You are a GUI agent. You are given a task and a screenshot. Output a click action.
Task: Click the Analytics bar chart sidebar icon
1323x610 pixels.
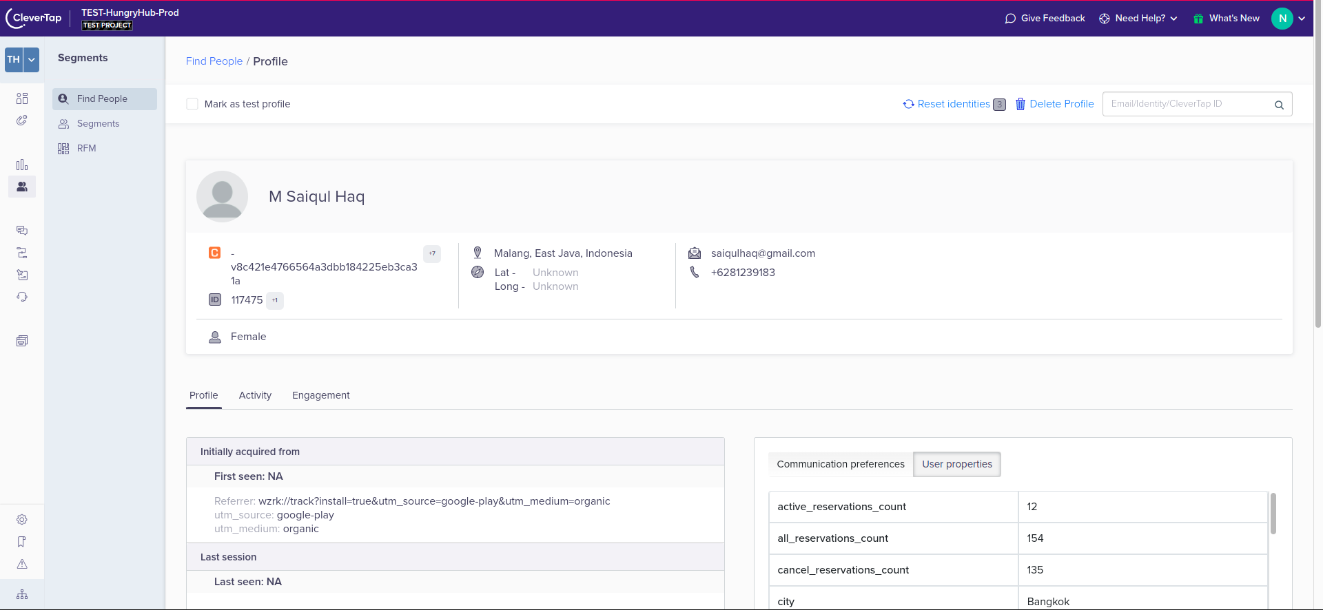(22, 165)
